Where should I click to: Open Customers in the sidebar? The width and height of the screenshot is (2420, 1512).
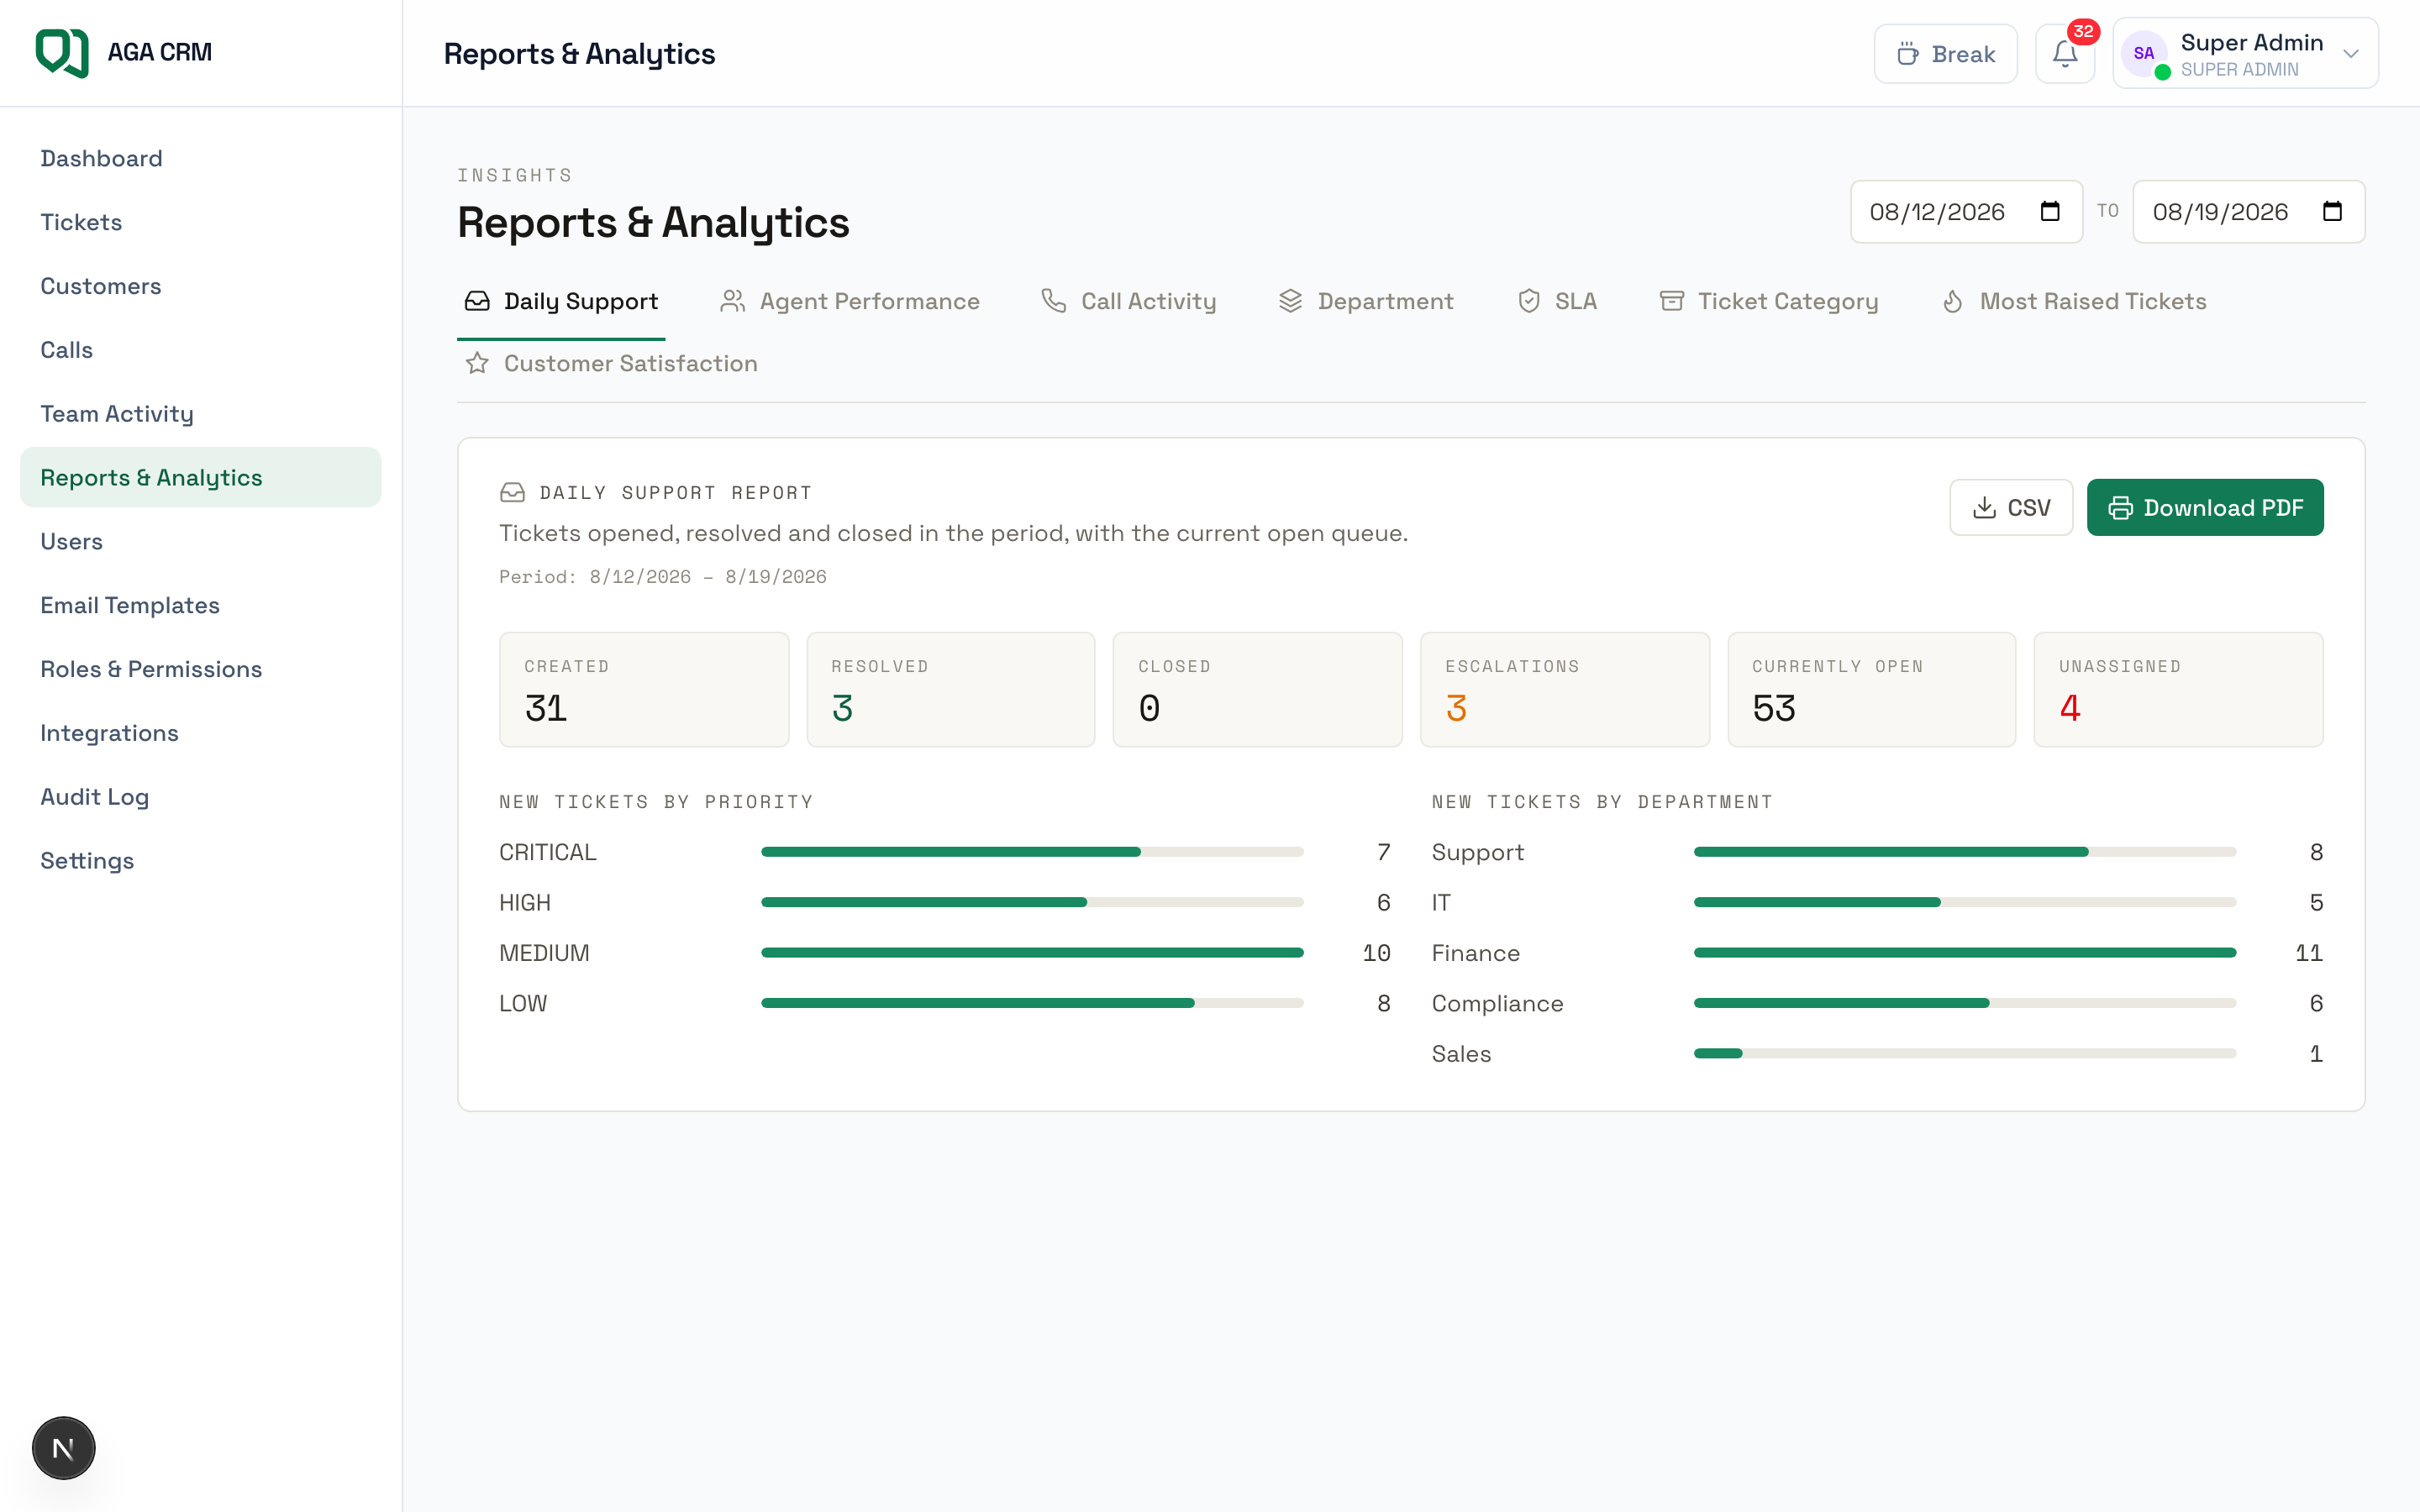tap(200, 286)
